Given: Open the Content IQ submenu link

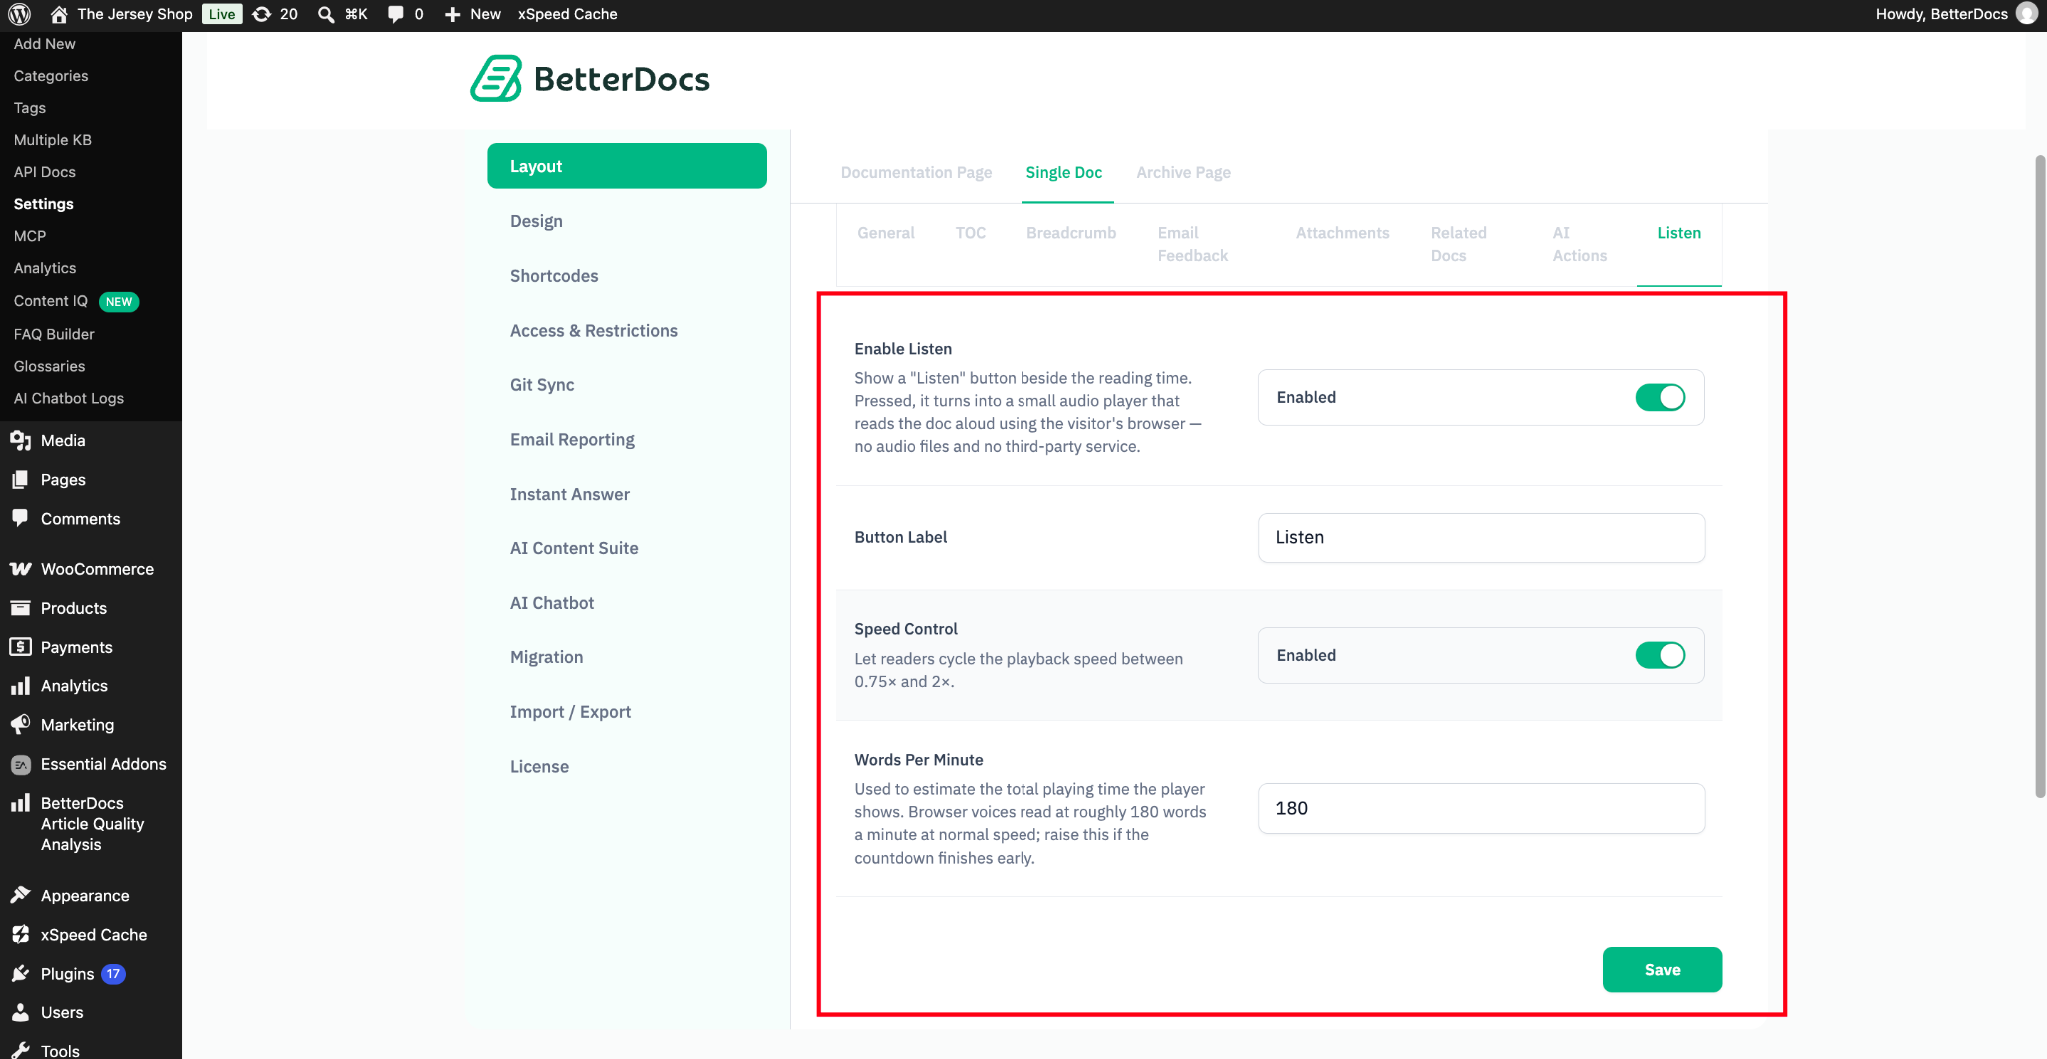Looking at the screenshot, I should (x=51, y=301).
